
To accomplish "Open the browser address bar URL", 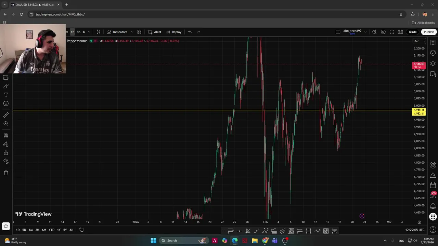I will 60,14.
